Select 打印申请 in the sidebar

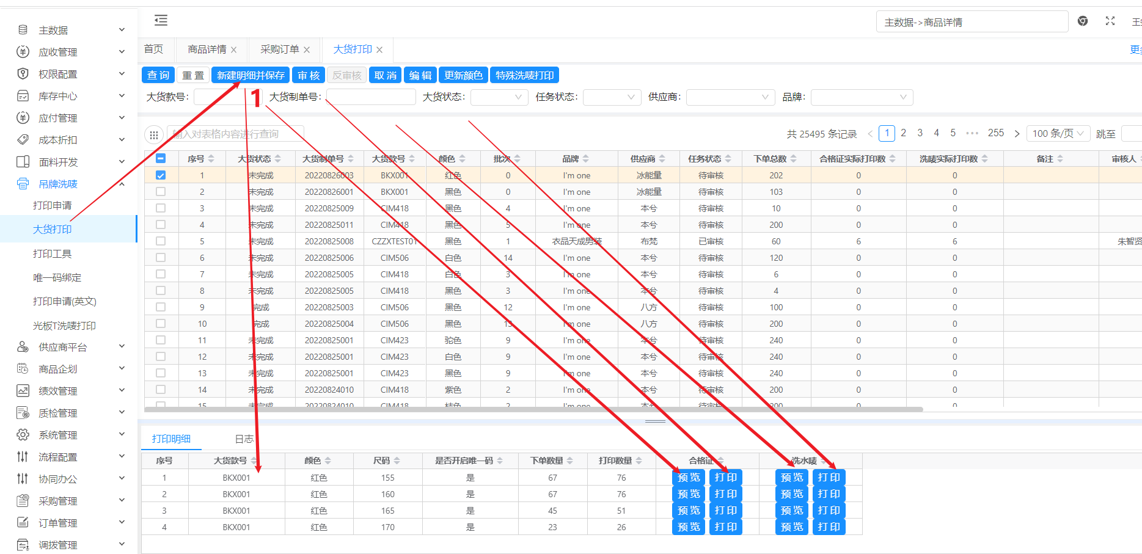tap(53, 206)
